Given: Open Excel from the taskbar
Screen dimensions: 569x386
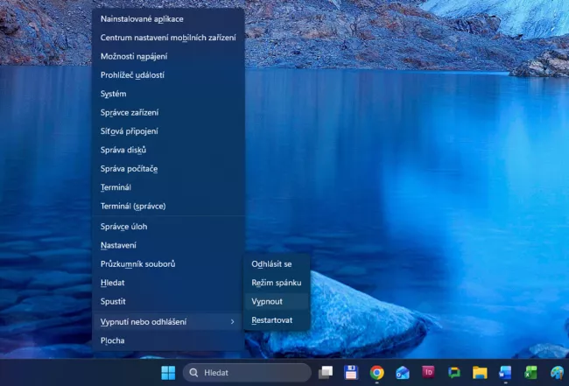Looking at the screenshot, I should click(x=530, y=372).
